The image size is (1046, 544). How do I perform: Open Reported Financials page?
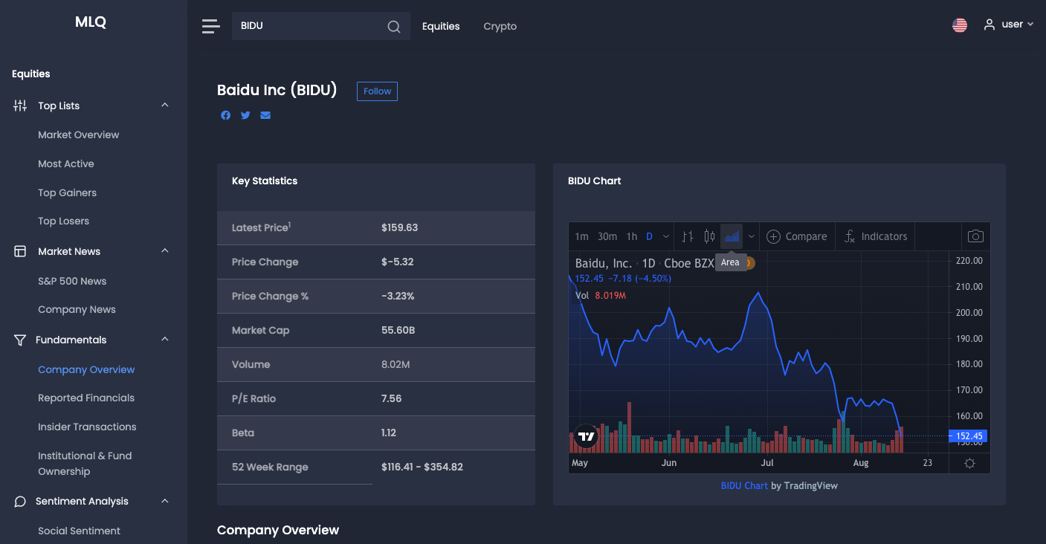point(86,398)
